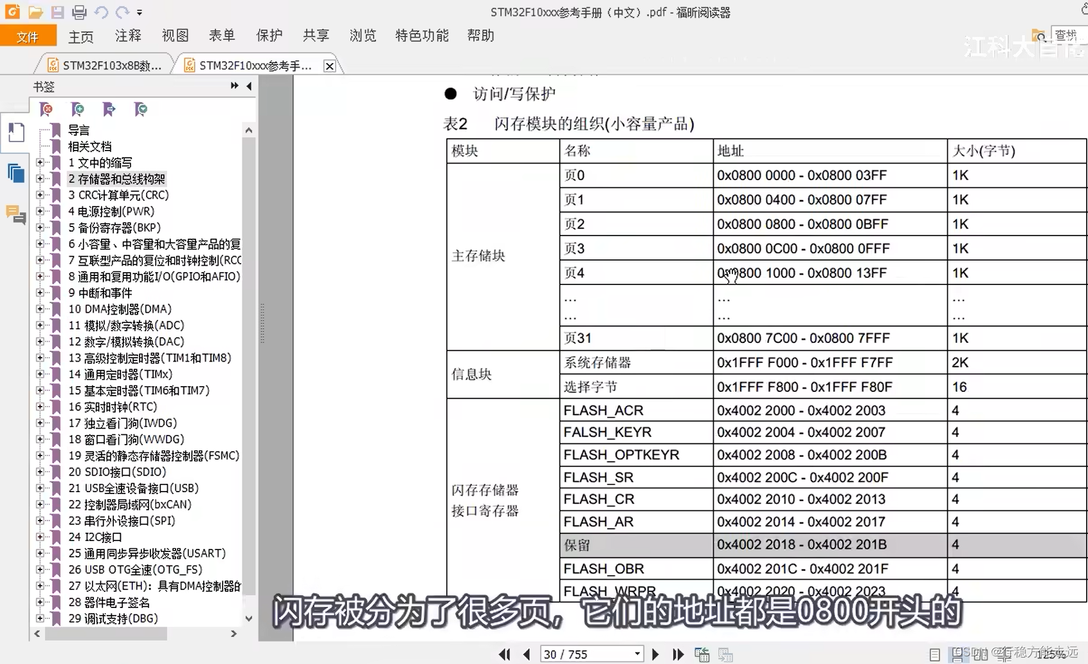Open the 浏览 ribbon tab
This screenshot has width=1088, height=664.
363,36
